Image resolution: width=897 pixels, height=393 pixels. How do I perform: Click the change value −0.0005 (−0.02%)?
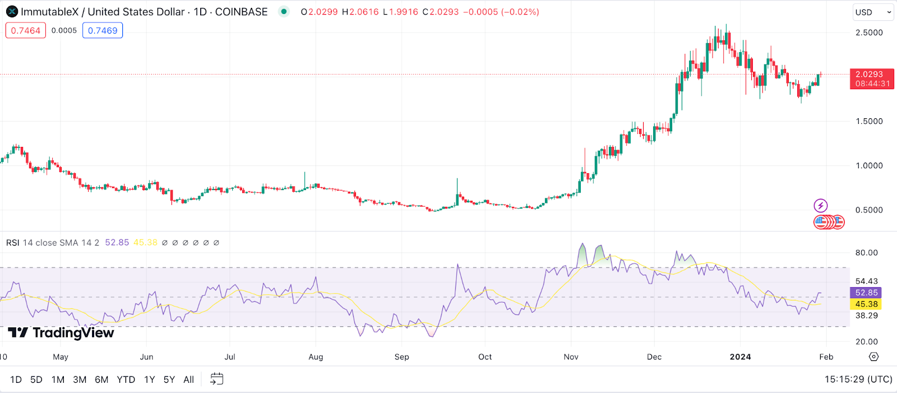(501, 12)
